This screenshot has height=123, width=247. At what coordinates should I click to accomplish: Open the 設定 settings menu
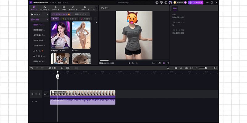pos(59,2)
